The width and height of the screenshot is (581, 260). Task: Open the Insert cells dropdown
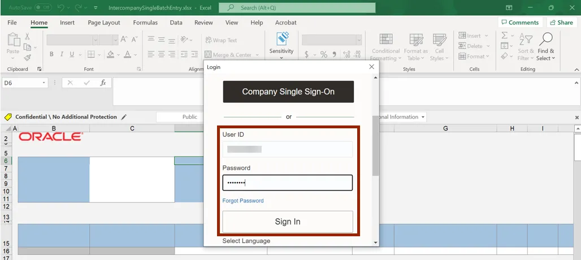pyautogui.click(x=487, y=36)
